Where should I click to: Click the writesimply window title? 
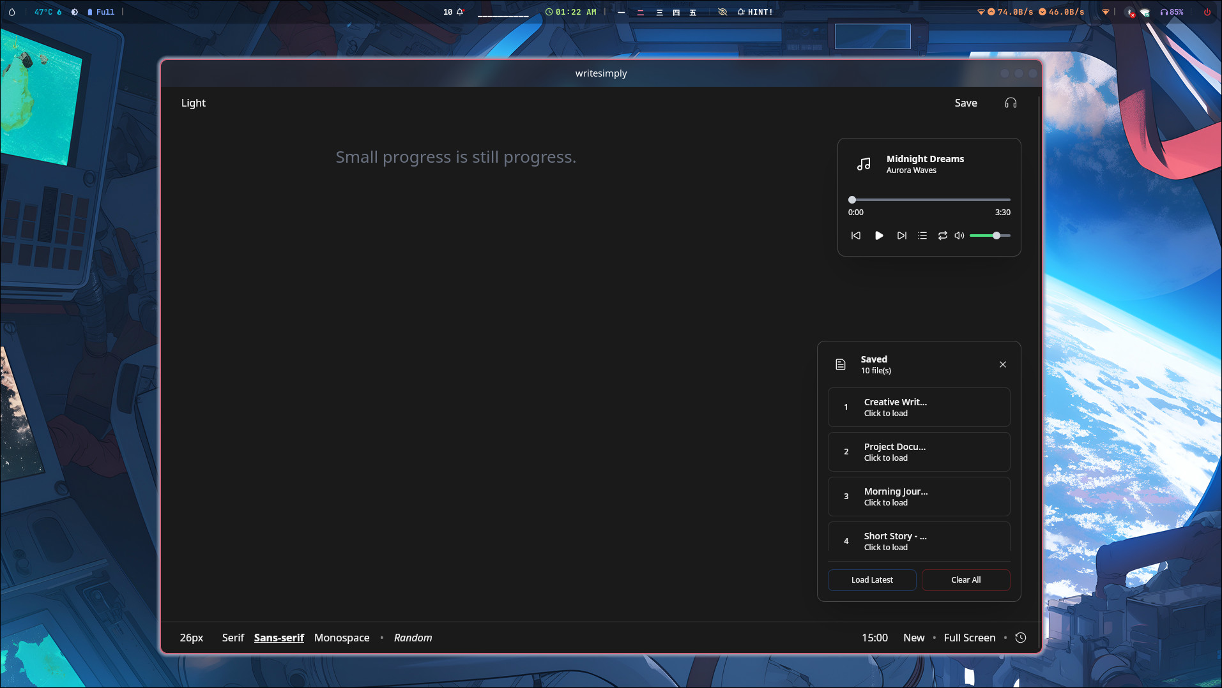(601, 73)
